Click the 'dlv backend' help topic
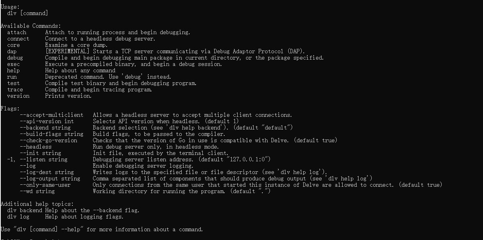Viewport: 483px width, 240px height. 25,210
